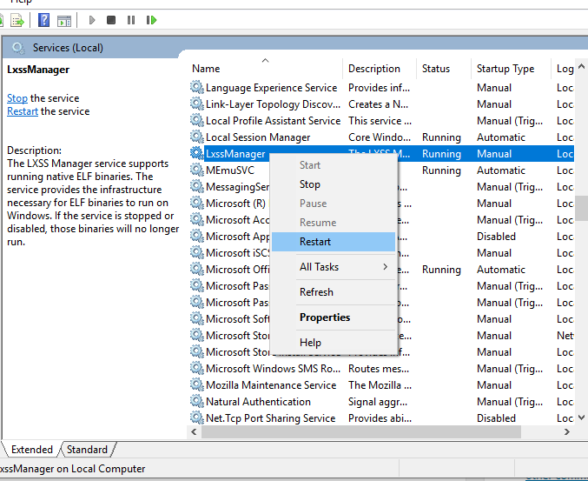The image size is (588, 481).
Task: Switch to the Standard tab
Action: pyautogui.click(x=87, y=450)
